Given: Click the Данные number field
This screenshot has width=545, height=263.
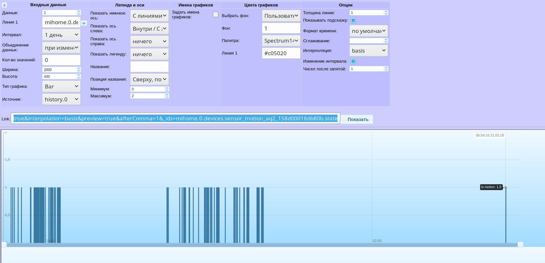Looking at the screenshot, I should tap(59, 13).
